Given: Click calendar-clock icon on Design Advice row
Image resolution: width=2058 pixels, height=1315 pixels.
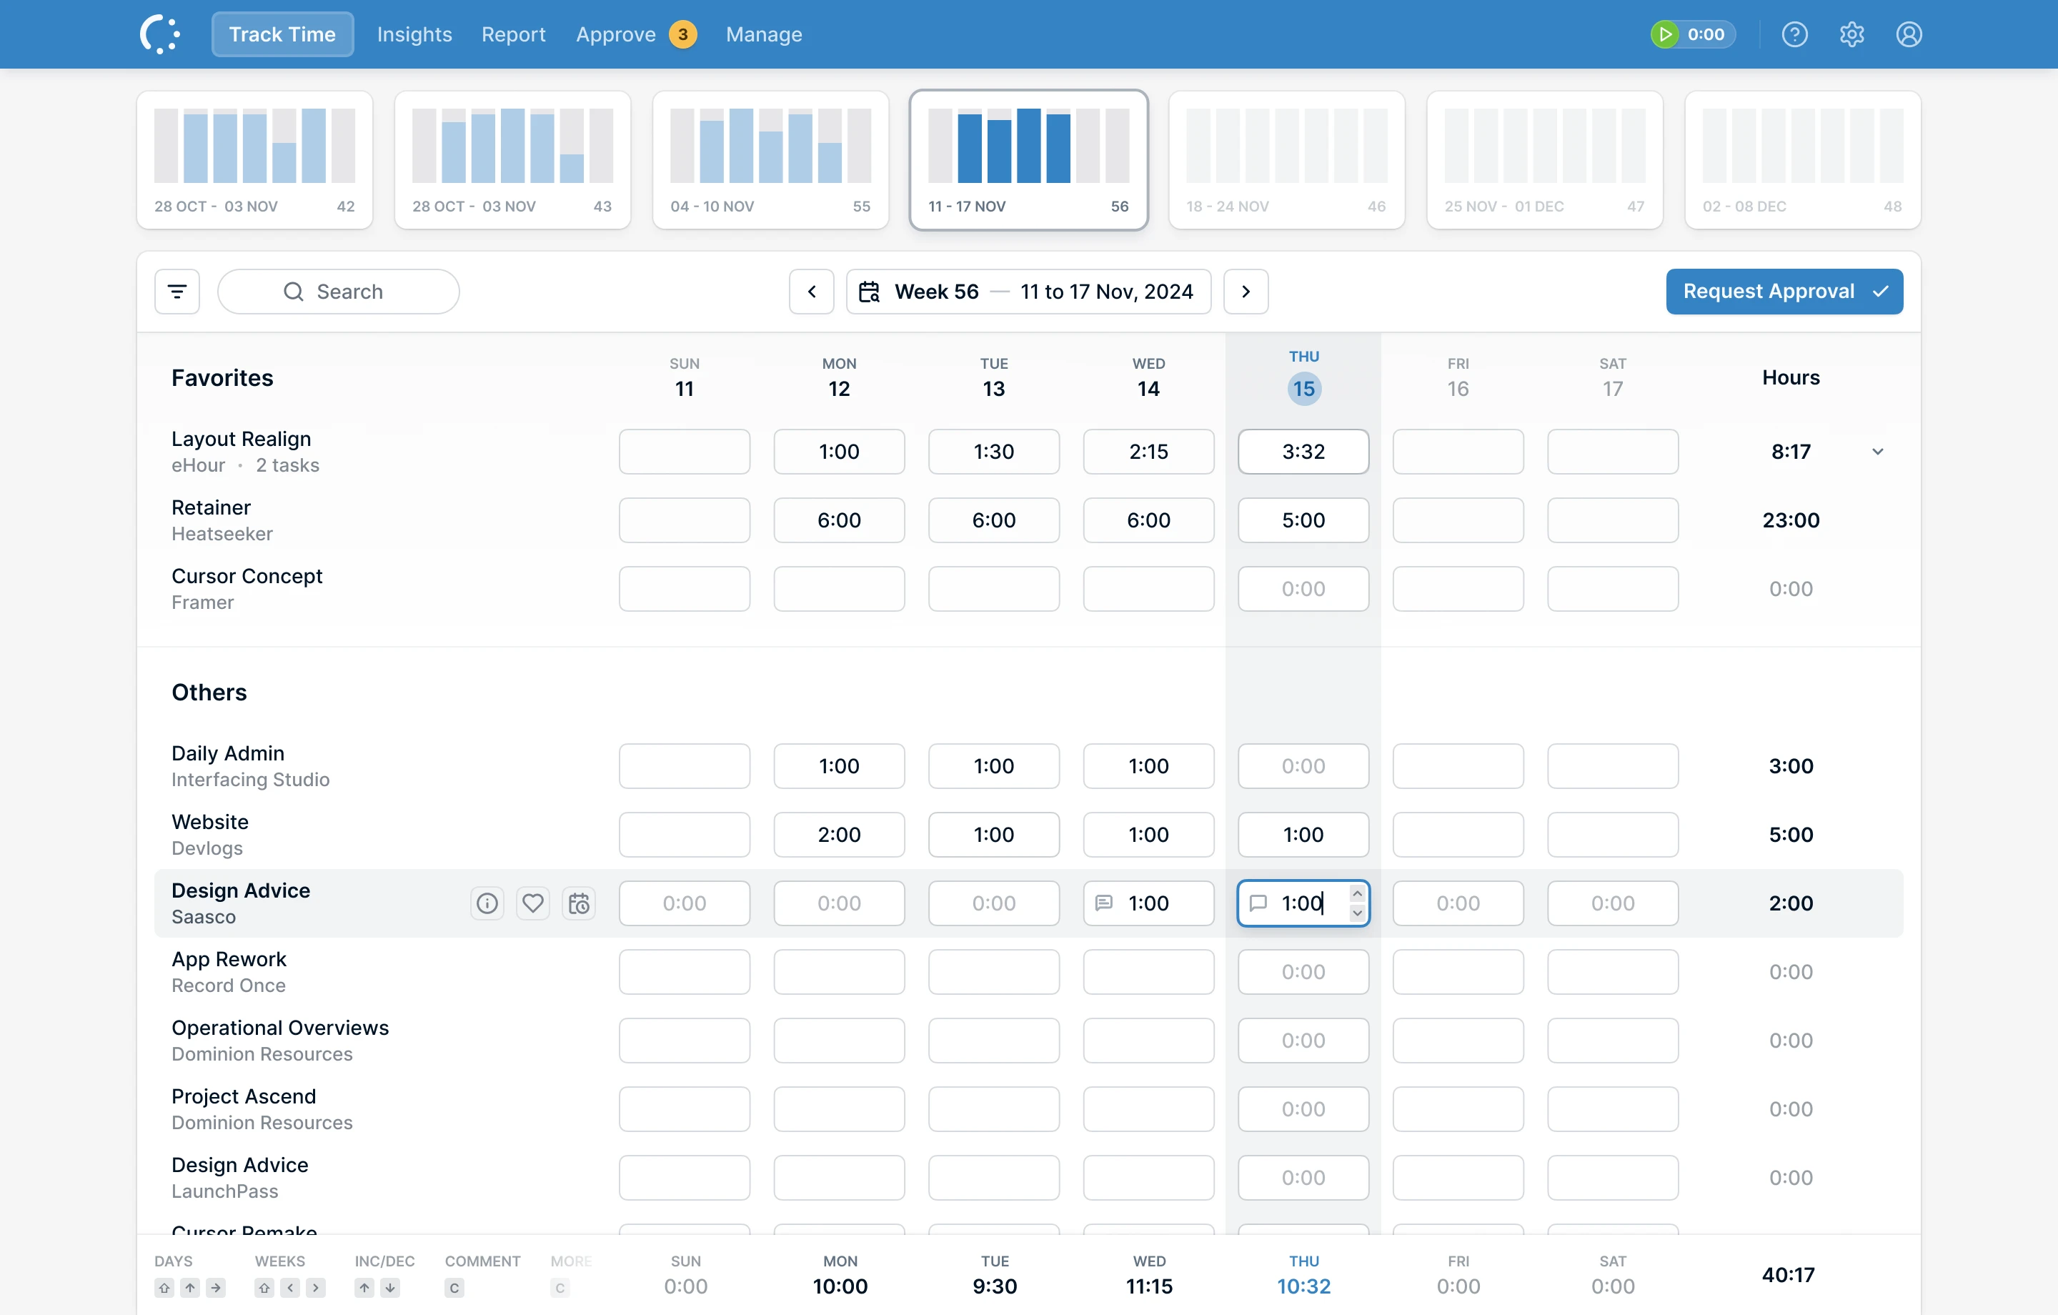Looking at the screenshot, I should 579,903.
